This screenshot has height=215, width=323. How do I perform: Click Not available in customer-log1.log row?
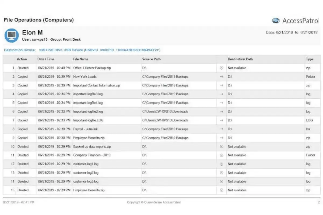(237, 164)
